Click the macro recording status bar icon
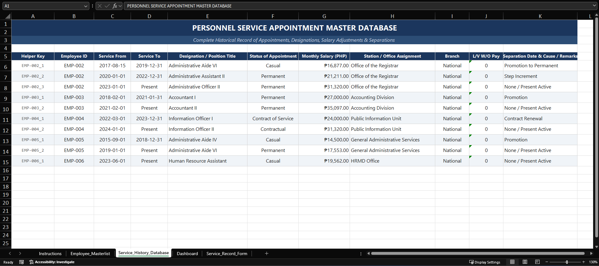599x266 pixels. [22, 262]
